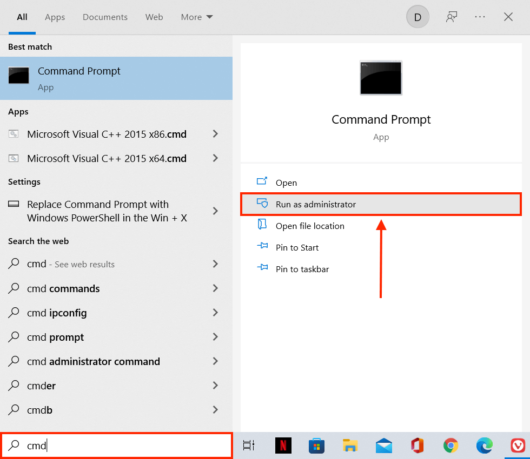Image resolution: width=530 pixels, height=459 pixels.
Task: Open Google Chrome from the taskbar
Action: click(x=451, y=446)
